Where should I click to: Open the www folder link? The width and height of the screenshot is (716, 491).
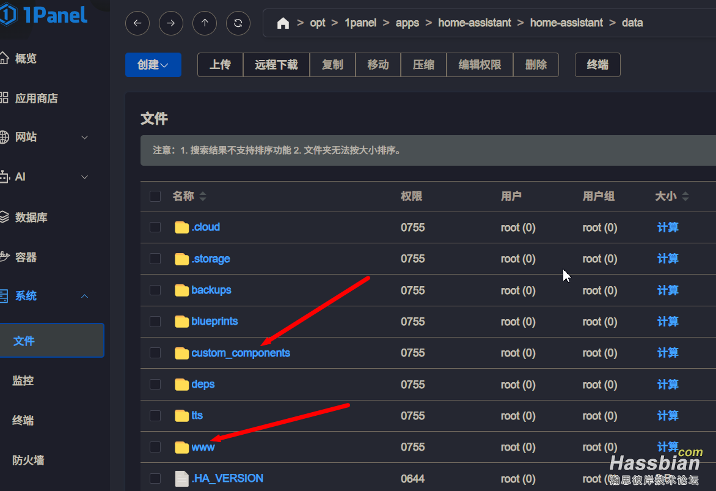(x=203, y=447)
